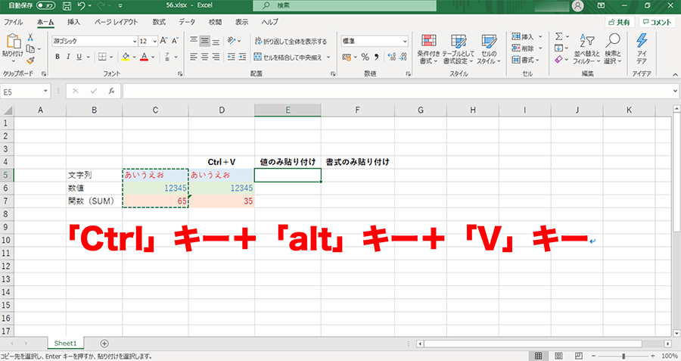Open Format as Table

459,49
